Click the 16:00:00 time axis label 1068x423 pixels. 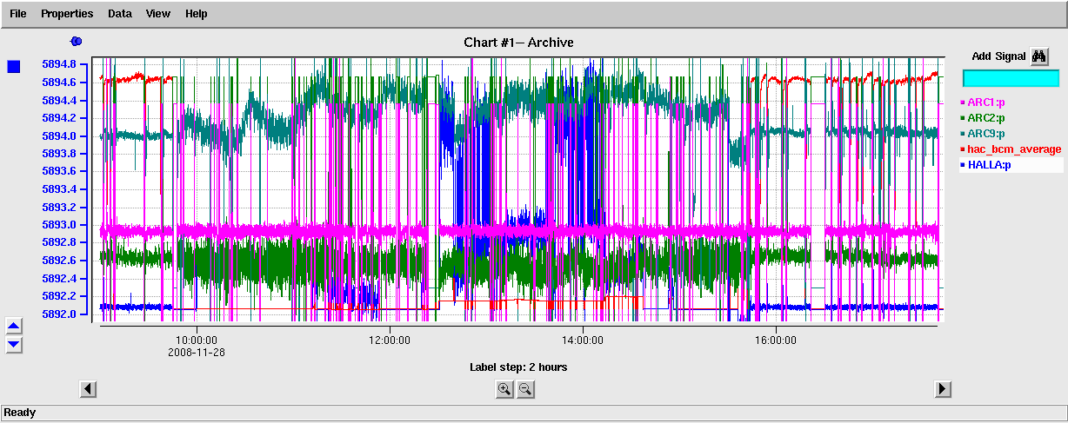coord(776,340)
